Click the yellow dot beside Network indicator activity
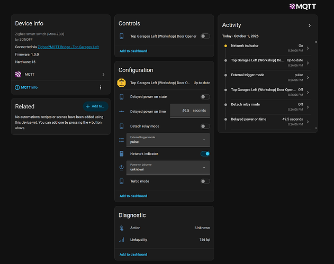334x264 pixels. click(x=225, y=46)
